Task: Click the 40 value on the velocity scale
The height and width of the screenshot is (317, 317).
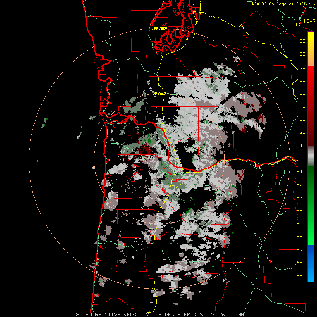Action: (303, 106)
